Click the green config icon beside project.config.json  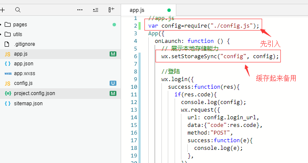click(8, 93)
